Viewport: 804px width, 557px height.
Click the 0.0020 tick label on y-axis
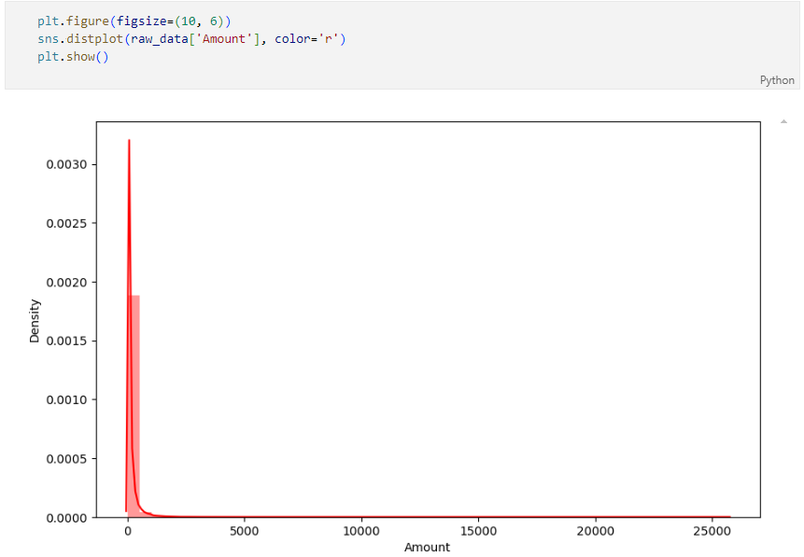click(x=66, y=283)
